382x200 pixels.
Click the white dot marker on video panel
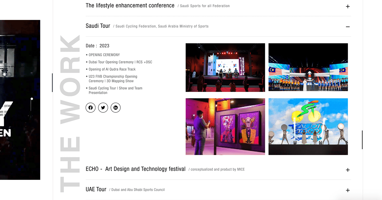click(x=32, y=99)
